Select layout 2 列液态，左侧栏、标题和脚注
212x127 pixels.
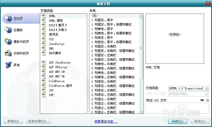click(113, 95)
